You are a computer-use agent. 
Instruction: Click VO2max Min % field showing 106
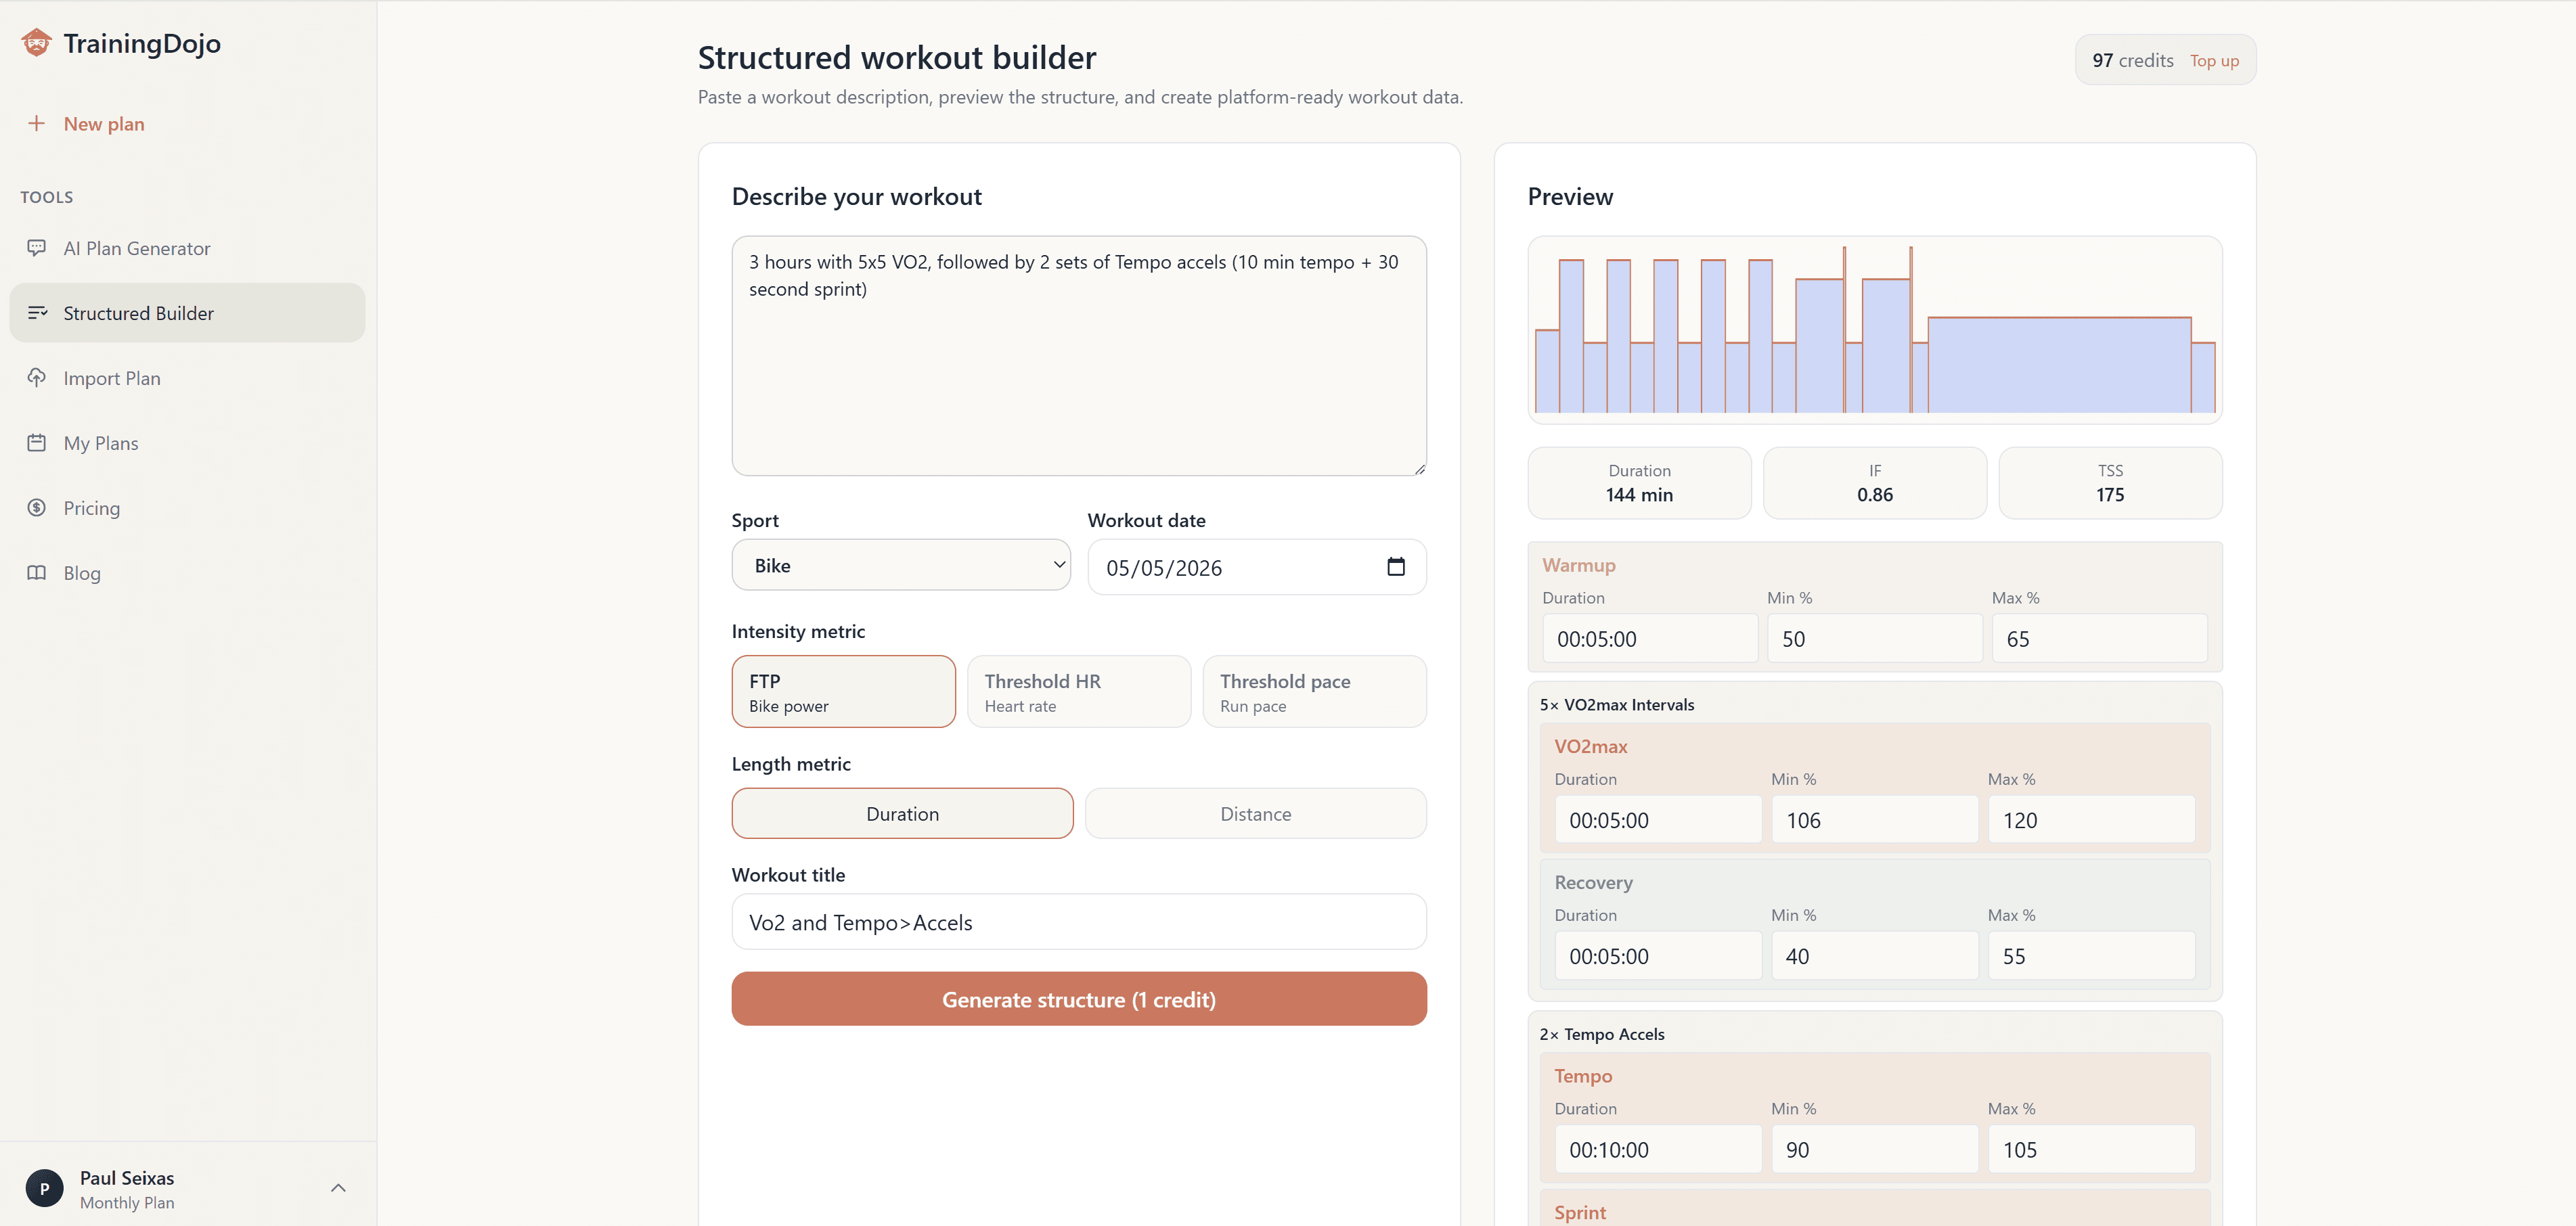point(1875,819)
